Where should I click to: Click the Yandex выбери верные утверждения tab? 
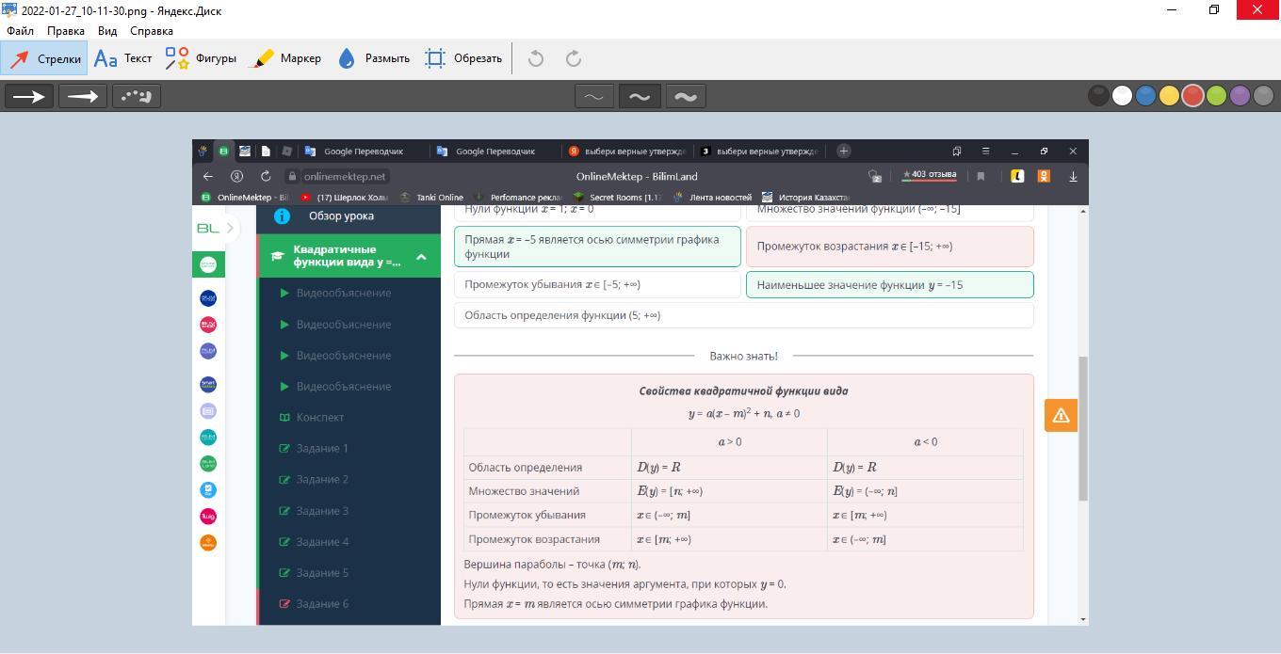tap(626, 151)
